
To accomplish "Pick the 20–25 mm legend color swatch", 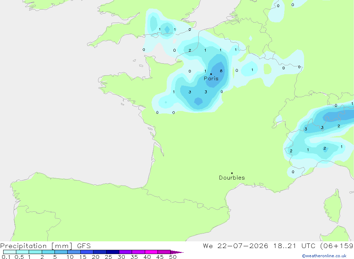I will point(100,252).
